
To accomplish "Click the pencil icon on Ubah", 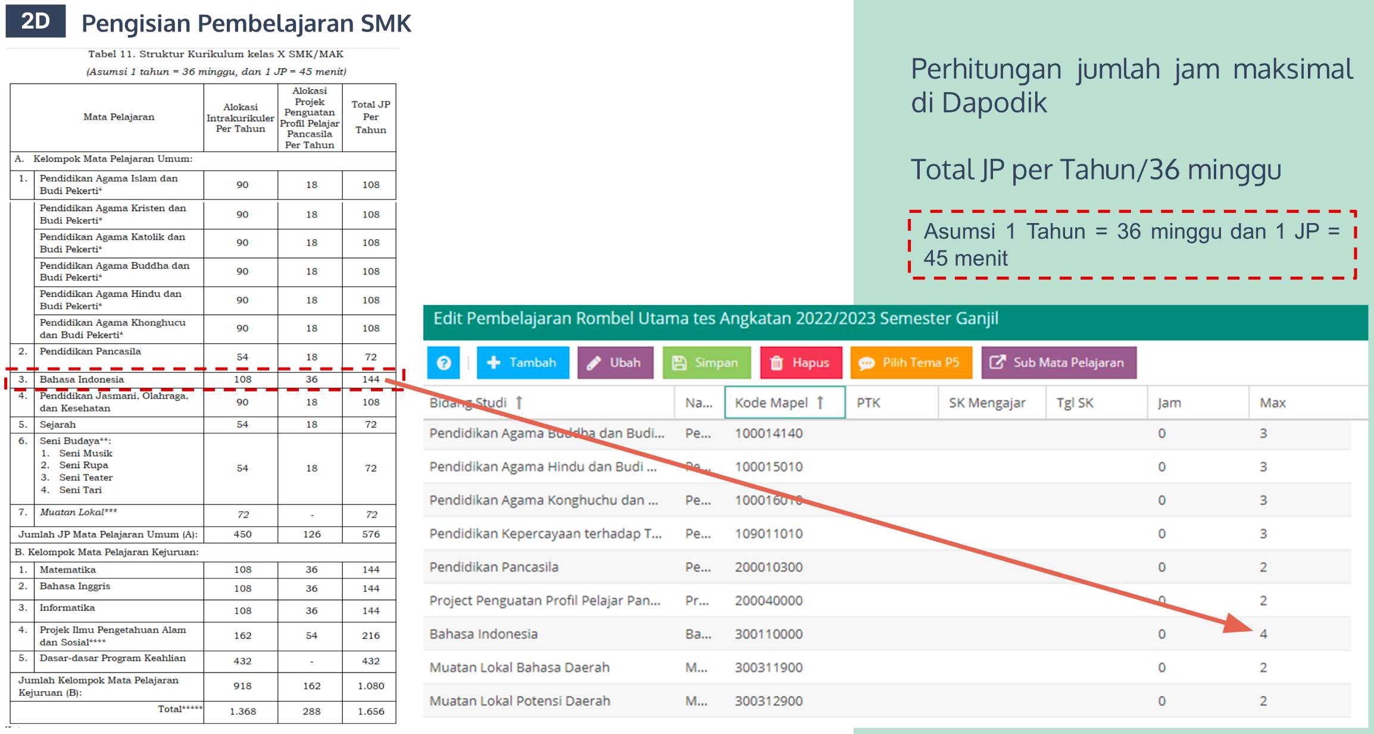I will pyautogui.click(x=594, y=363).
